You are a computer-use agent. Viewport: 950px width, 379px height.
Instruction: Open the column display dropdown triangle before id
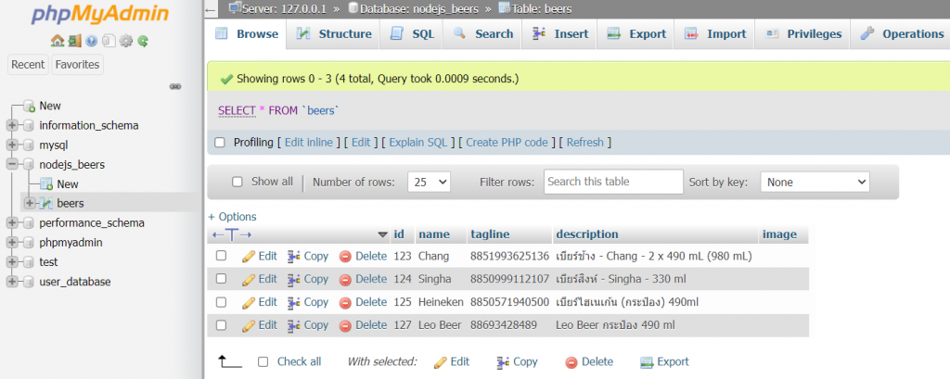click(x=382, y=235)
